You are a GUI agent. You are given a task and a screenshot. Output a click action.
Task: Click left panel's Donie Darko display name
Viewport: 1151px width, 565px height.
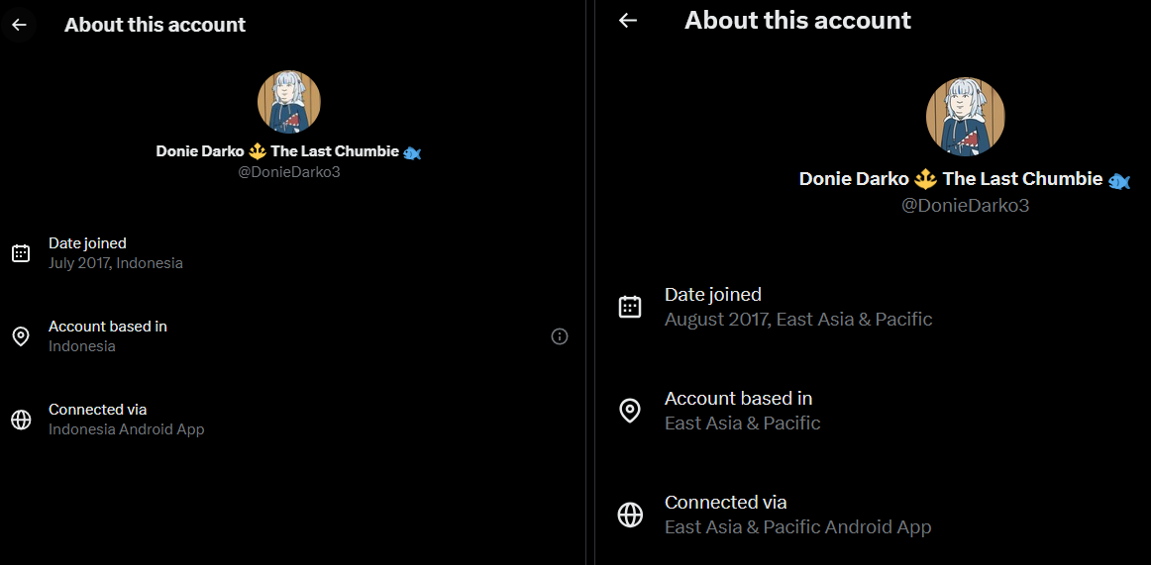288,151
